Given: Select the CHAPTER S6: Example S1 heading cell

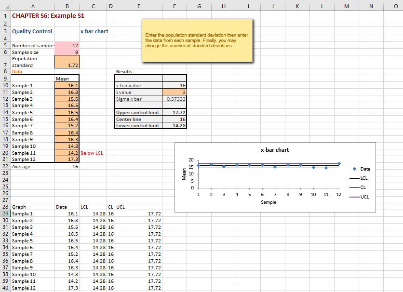Looking at the screenshot, I should (x=33, y=15).
